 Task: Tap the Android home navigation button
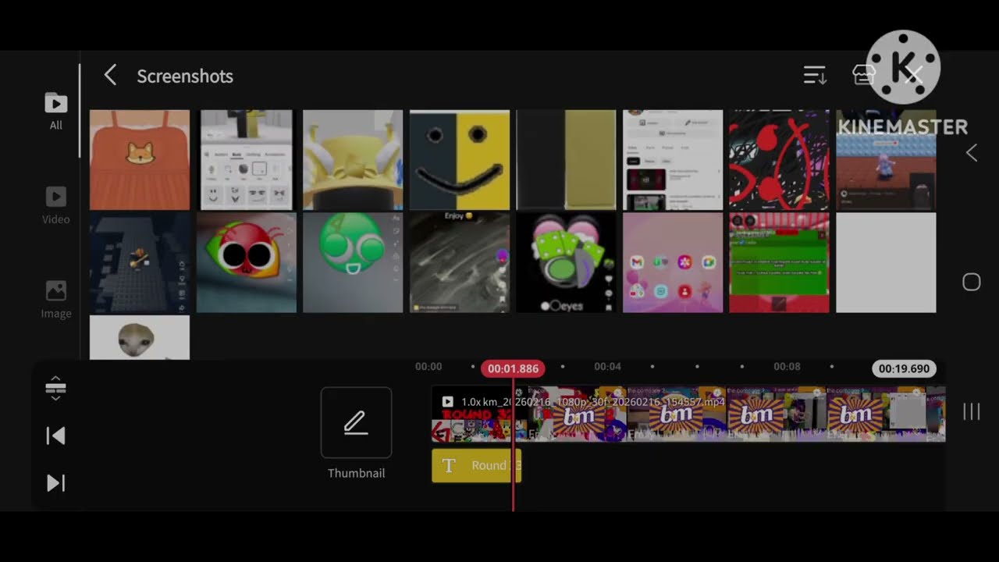pos(971,282)
